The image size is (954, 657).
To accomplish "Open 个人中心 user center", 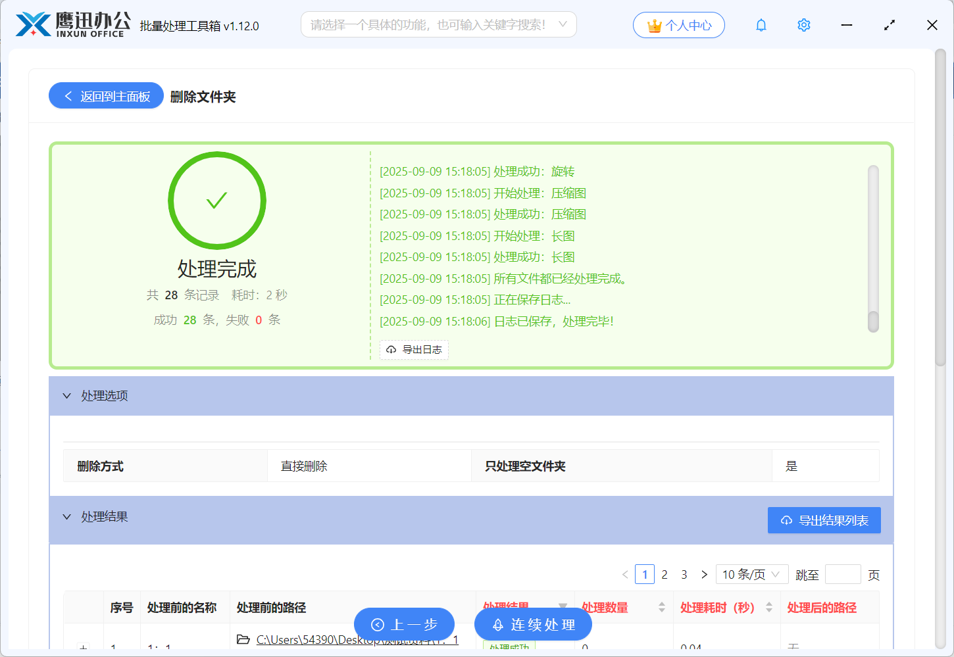I will click(679, 25).
